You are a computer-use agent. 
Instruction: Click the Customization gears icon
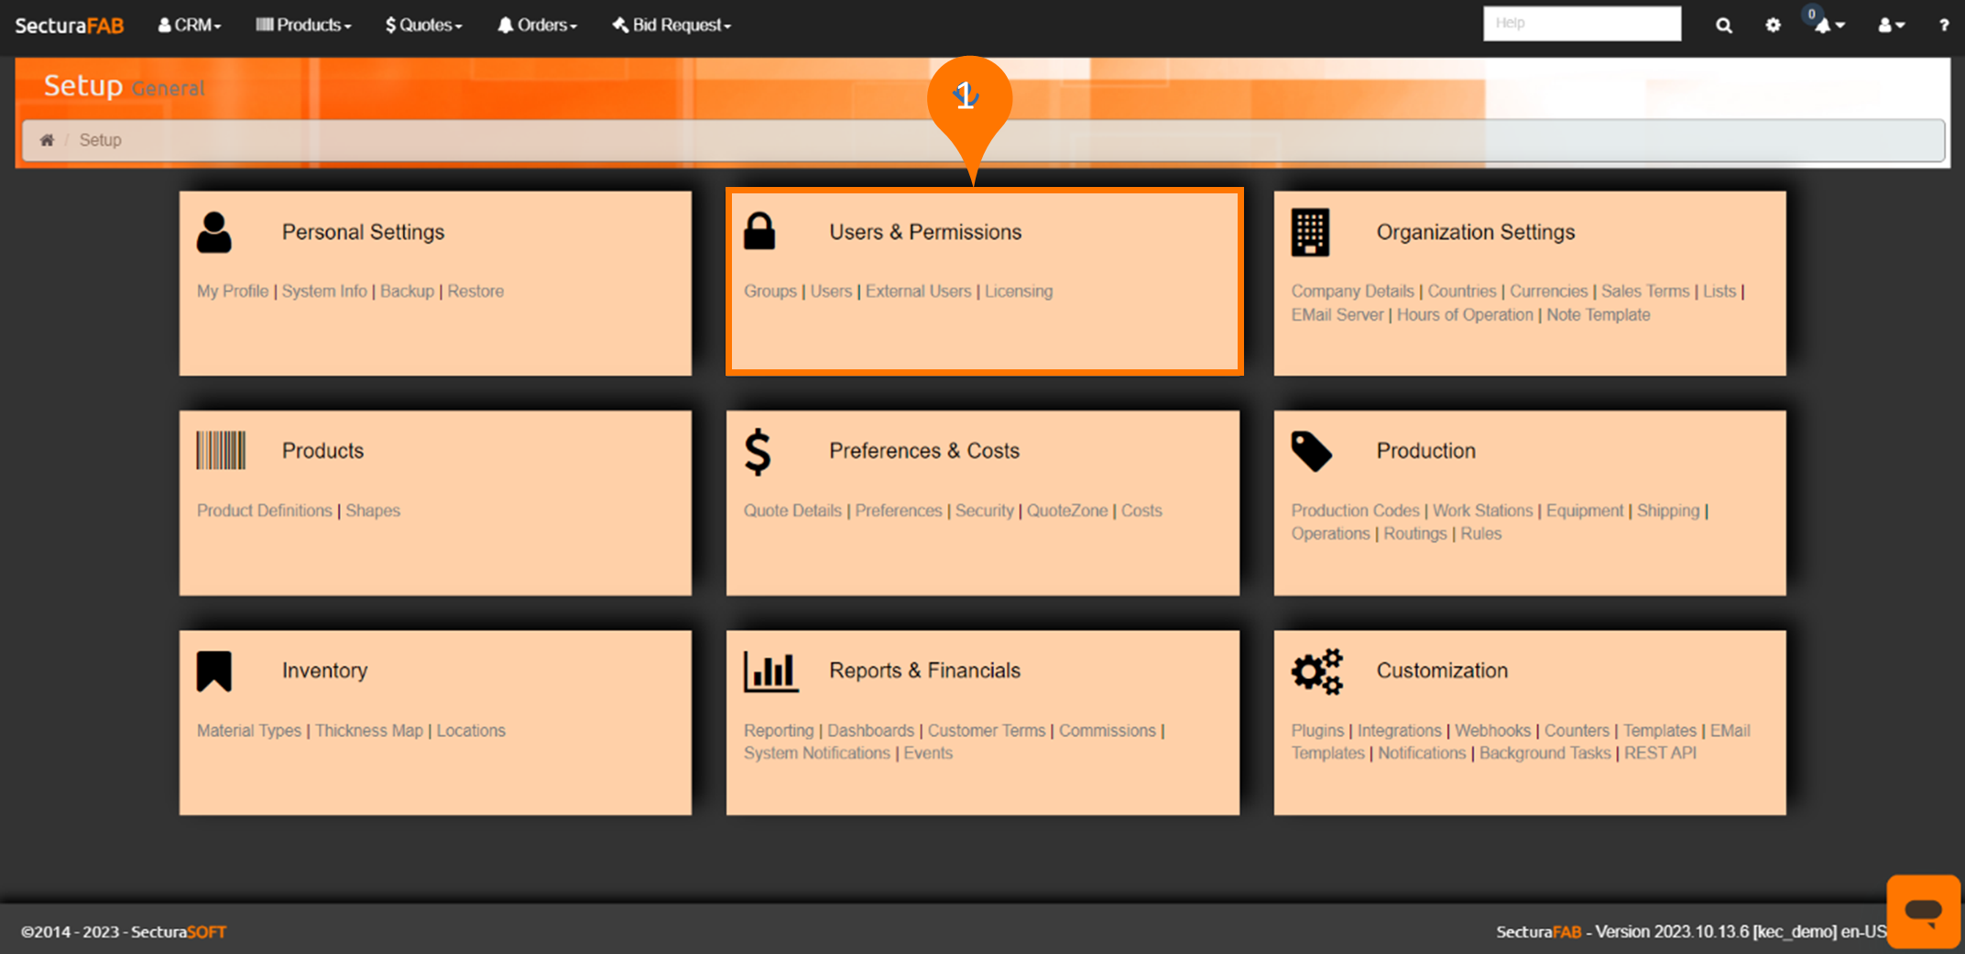click(x=1316, y=671)
